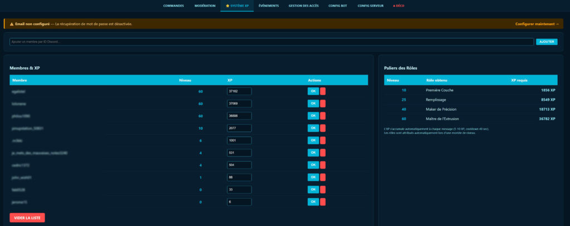Hit the red delete button beside 88 XP
Viewport: 570px width, 226px height.
point(323,177)
